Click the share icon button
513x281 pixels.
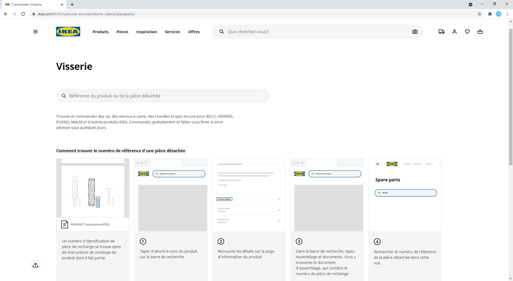pos(36,265)
